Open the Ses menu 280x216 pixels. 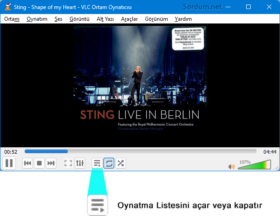[x=58, y=19]
